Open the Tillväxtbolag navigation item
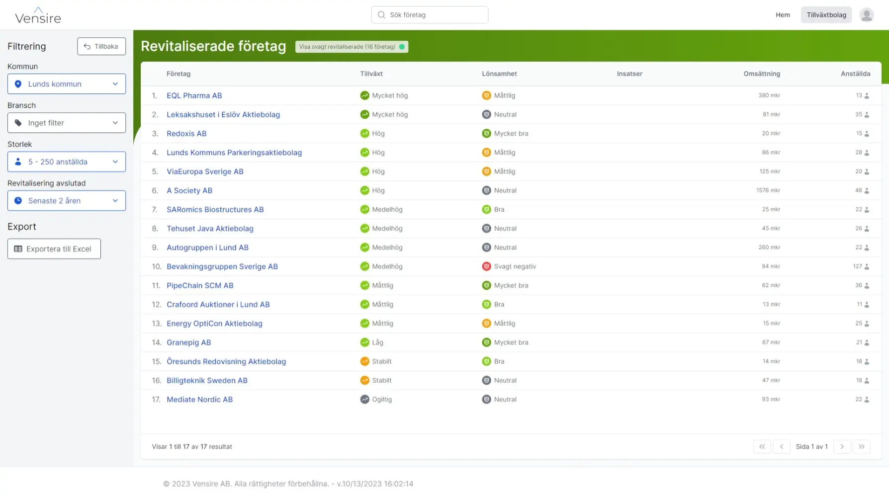This screenshot has height=499, width=889. (x=826, y=15)
